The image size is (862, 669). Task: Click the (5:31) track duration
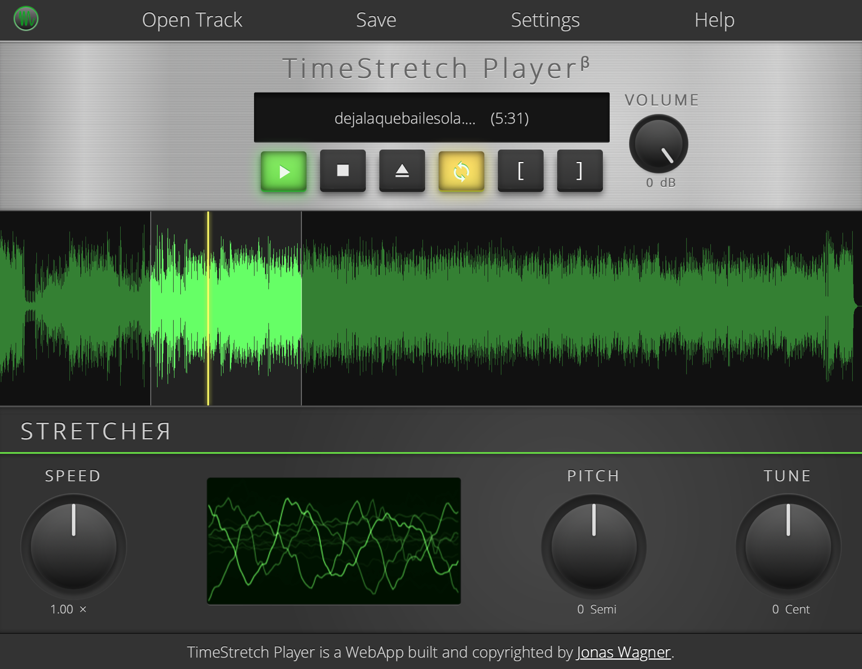coord(510,119)
